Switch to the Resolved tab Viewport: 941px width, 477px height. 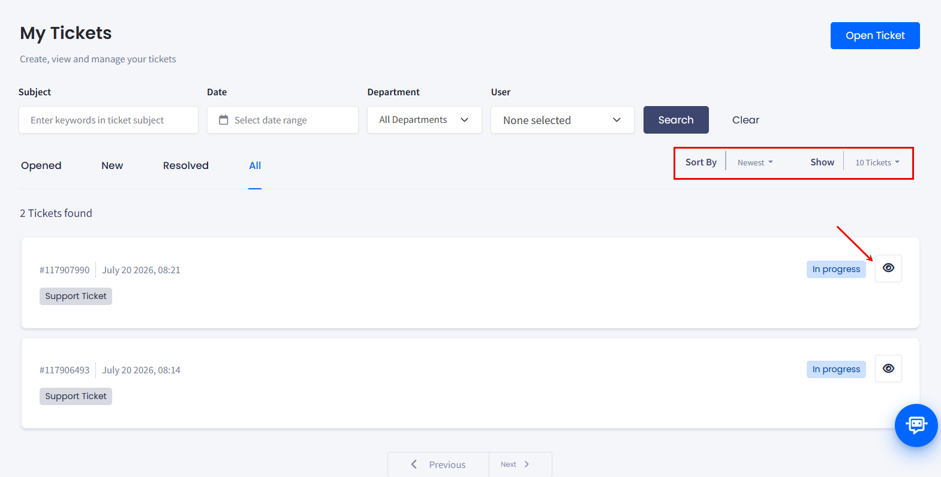pyautogui.click(x=186, y=165)
